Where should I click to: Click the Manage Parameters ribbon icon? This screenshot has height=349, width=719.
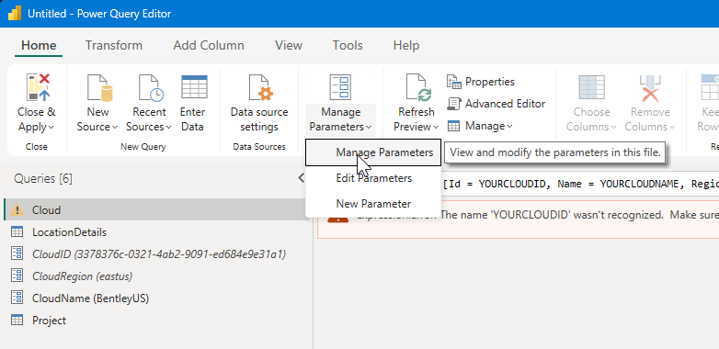click(x=341, y=87)
